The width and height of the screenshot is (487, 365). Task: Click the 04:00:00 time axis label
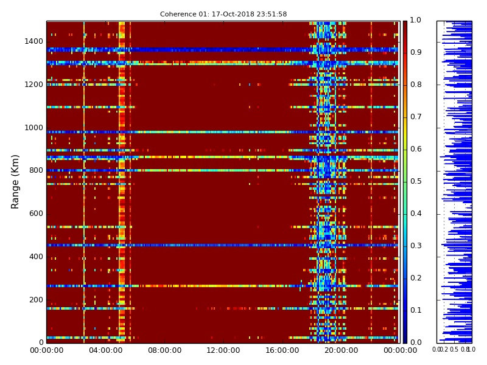pos(105,351)
